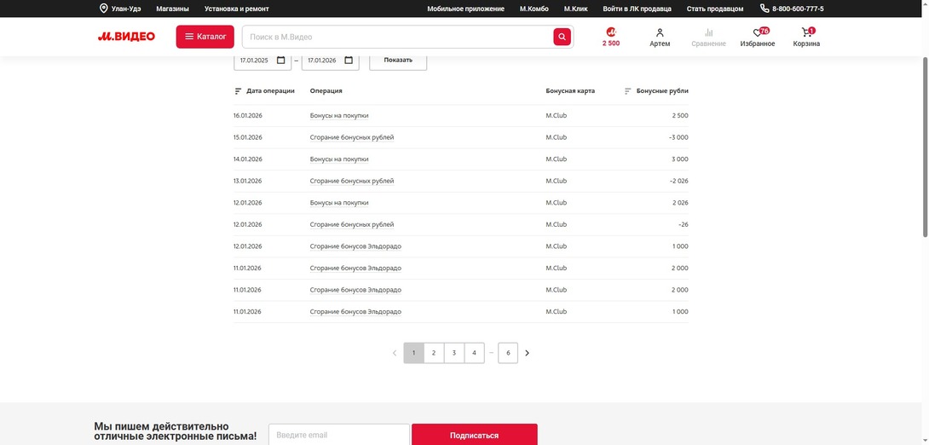Go to last page 6
This screenshot has height=445, width=929.
pyautogui.click(x=508, y=353)
